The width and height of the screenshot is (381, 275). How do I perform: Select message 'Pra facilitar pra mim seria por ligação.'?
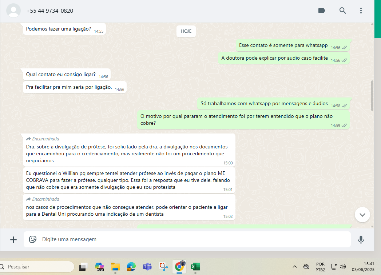pyautogui.click(x=75, y=87)
